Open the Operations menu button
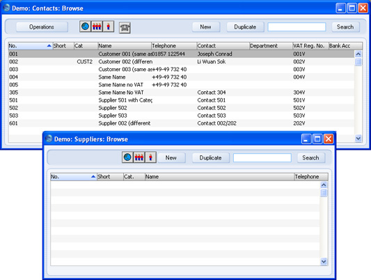Image resolution: width=371 pixels, height=280 pixels. tap(42, 27)
